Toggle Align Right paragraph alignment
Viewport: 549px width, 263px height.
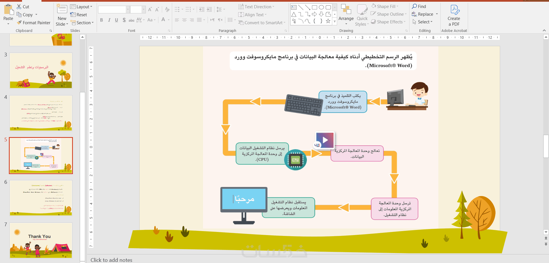coord(192,20)
